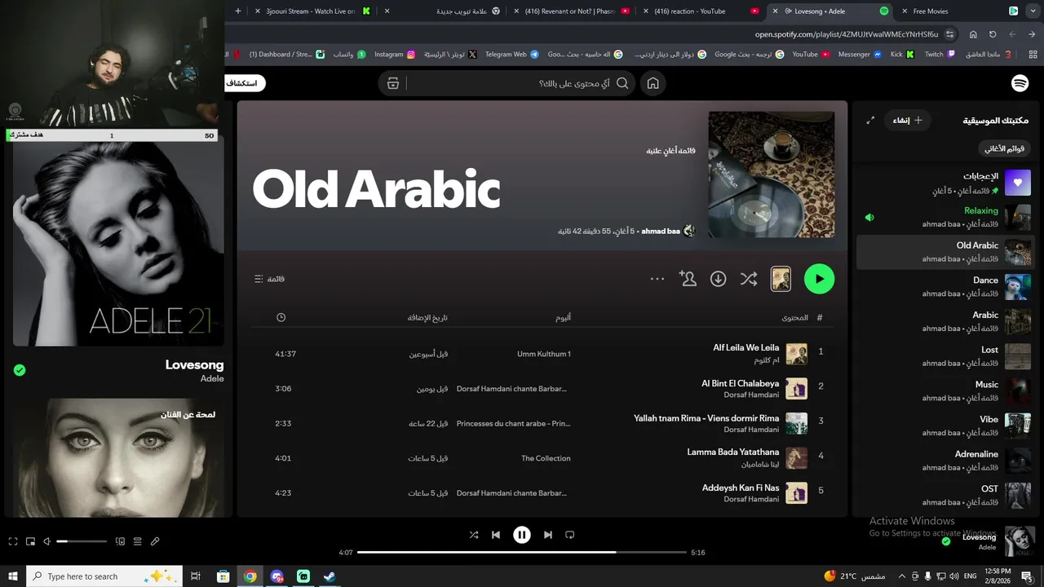Open Steam from the Windows taskbar
The width and height of the screenshot is (1044, 587).
point(329,576)
